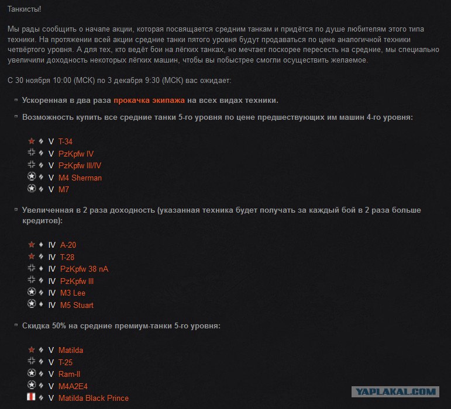Click the Soviet star icon beside A-20
451x409 pixels.
(x=32, y=244)
